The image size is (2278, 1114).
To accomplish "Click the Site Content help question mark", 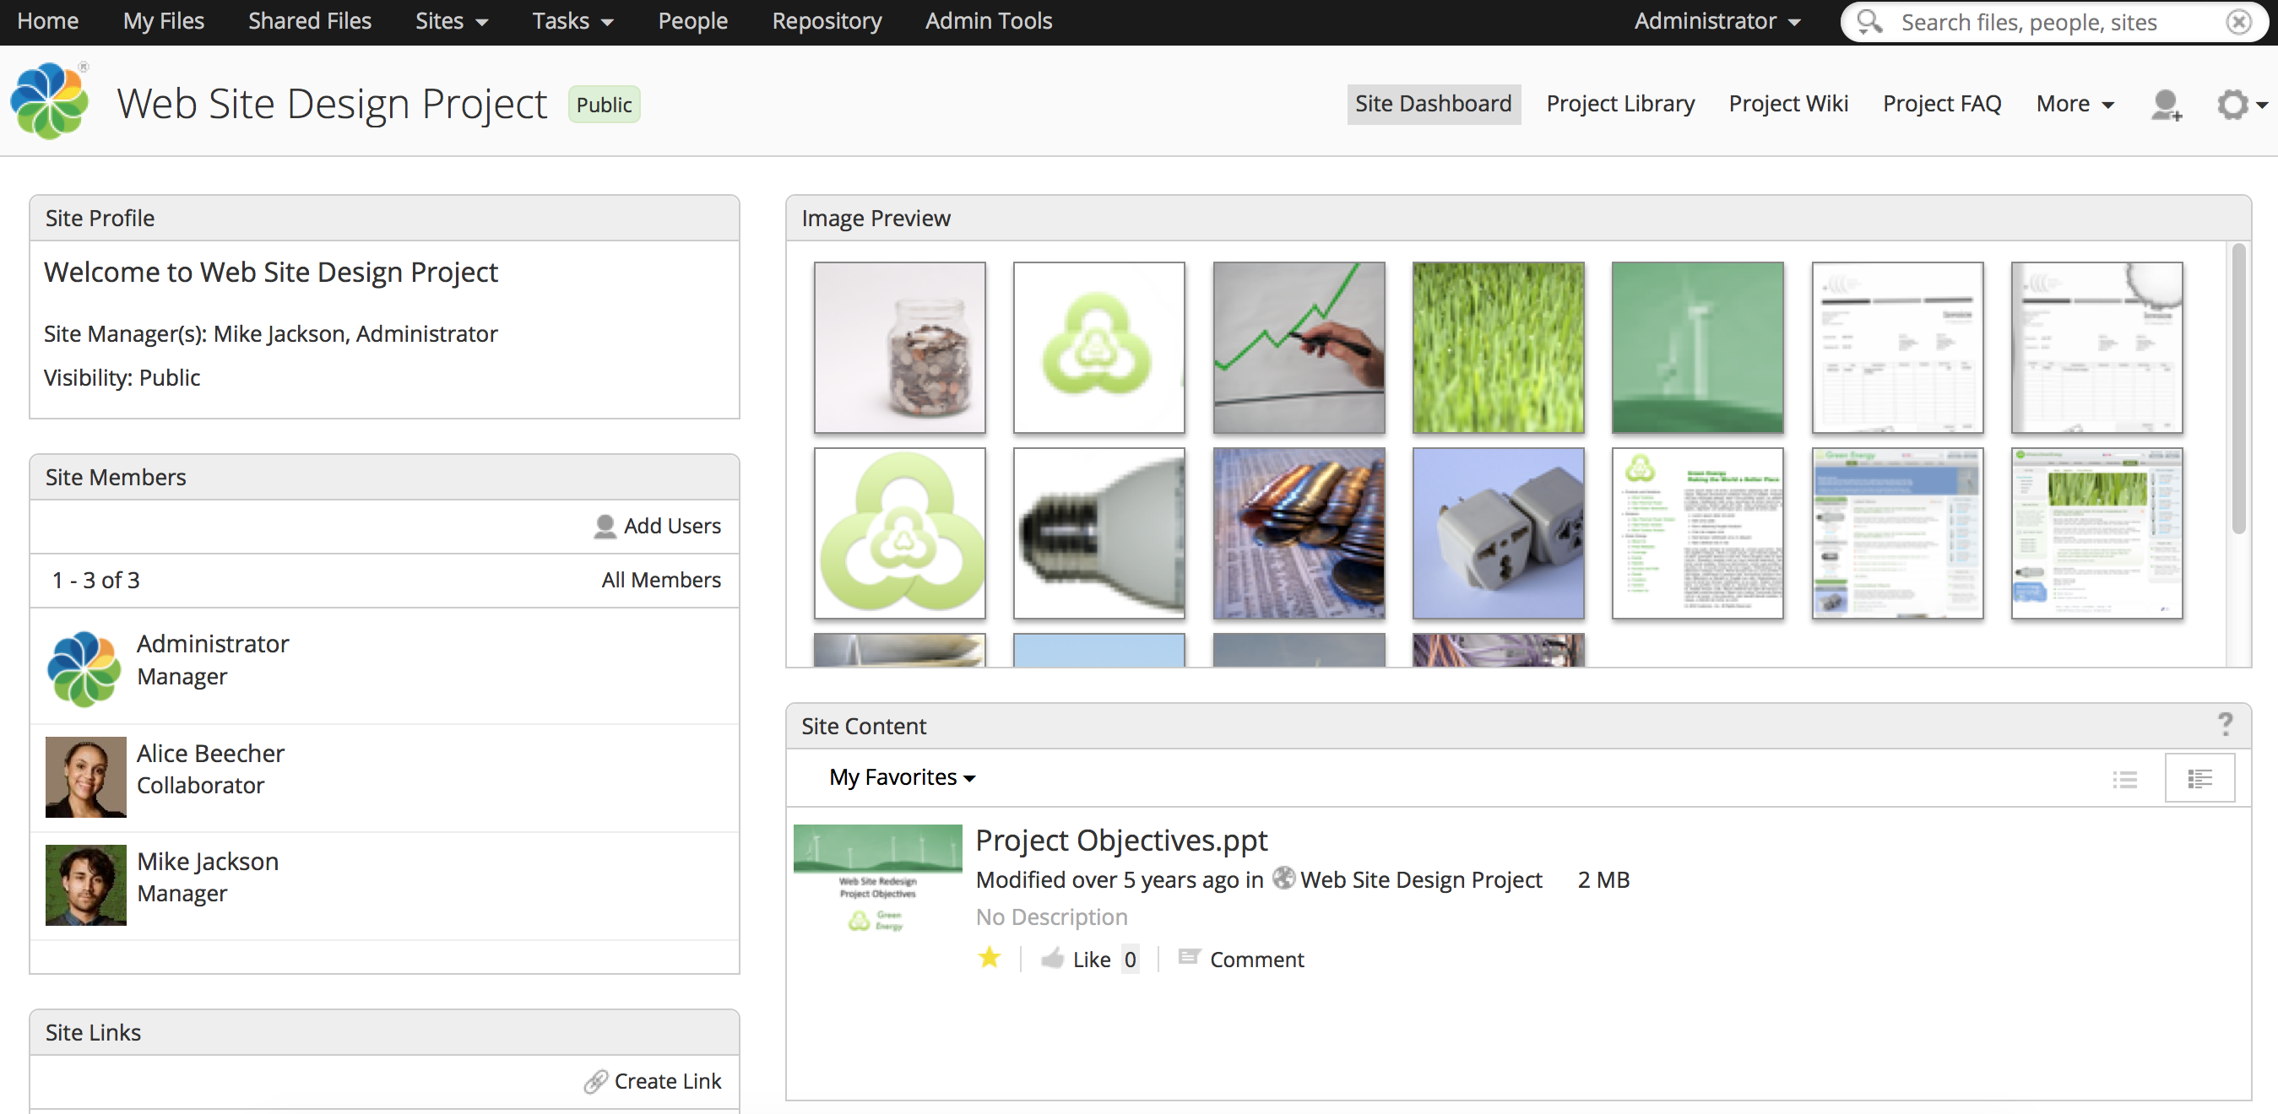I will pos(2224,724).
